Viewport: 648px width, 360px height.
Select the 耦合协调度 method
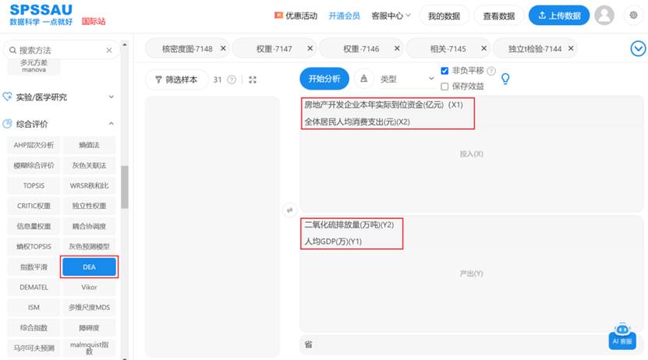(x=89, y=226)
